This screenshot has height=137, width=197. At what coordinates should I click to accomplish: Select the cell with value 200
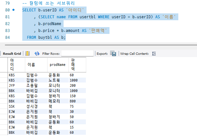pos(77,85)
